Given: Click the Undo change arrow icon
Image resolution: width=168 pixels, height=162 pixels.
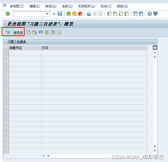Looking at the screenshot, I should coord(41,32).
